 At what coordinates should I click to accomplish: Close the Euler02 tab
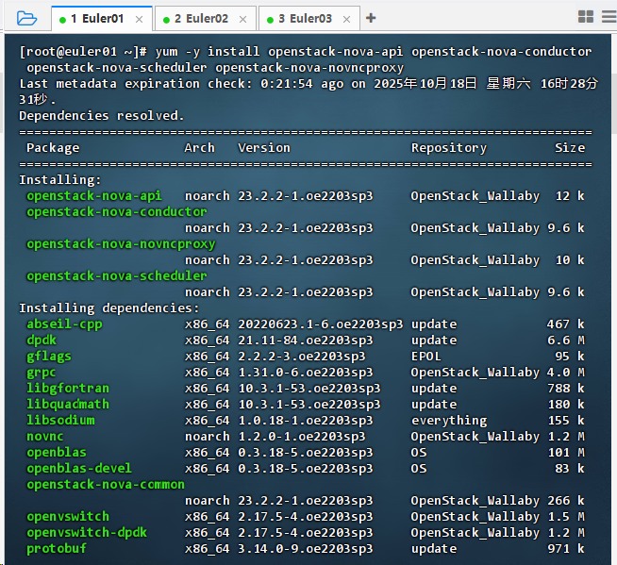pos(242,19)
